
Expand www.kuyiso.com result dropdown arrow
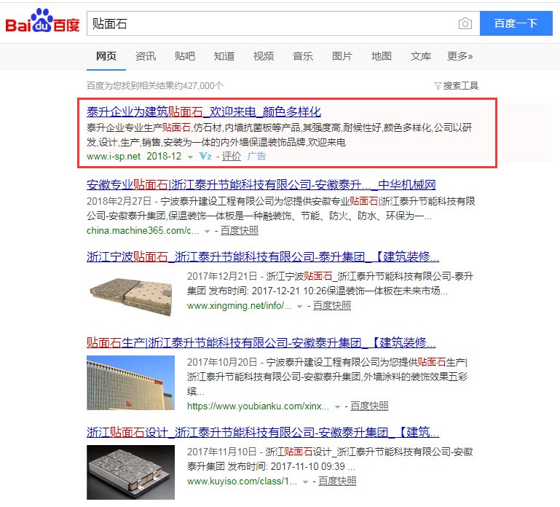pos(305,482)
